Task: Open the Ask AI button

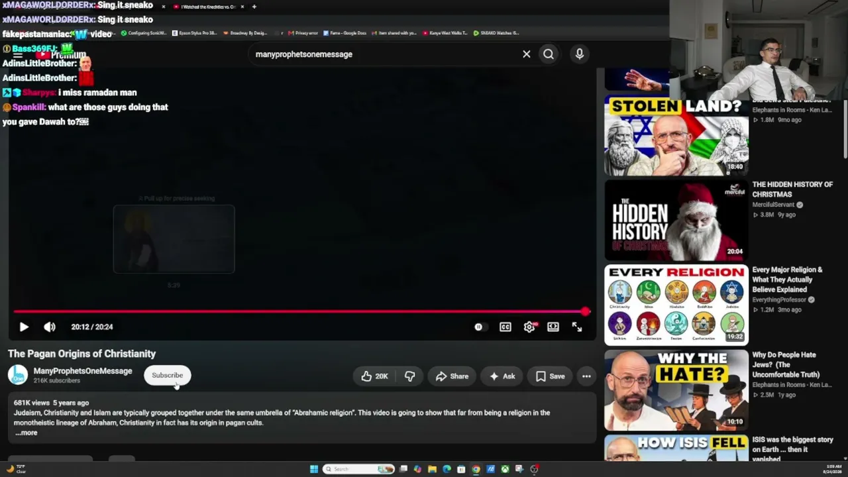Action: point(502,376)
